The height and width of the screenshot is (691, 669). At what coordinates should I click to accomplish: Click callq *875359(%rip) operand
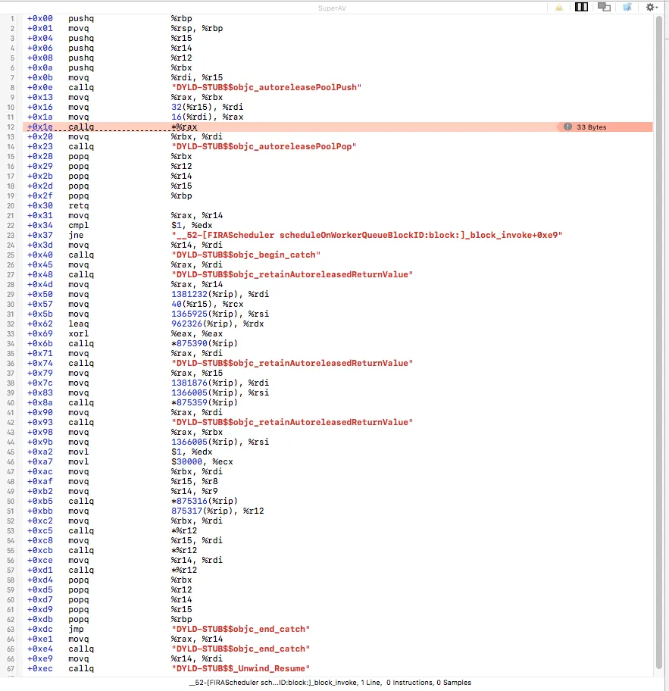204,402
